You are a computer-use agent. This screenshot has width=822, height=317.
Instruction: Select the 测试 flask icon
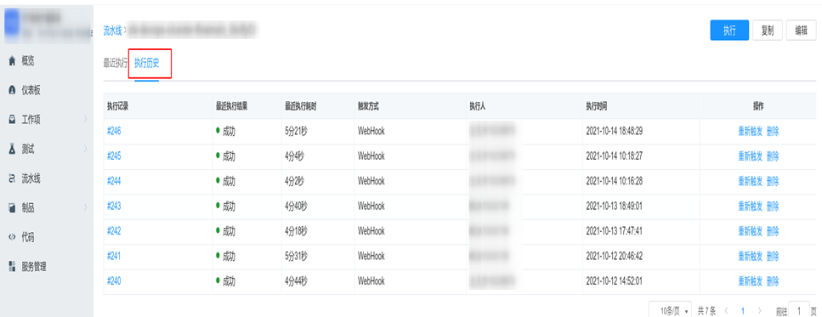(12, 150)
